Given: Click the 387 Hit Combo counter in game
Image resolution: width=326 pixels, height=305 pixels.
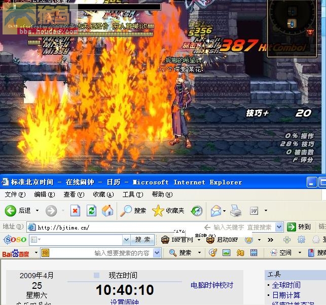Looking at the screenshot, I should 262,46.
